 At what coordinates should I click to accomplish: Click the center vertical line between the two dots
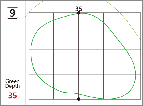pyautogui.click(x=79, y=56)
